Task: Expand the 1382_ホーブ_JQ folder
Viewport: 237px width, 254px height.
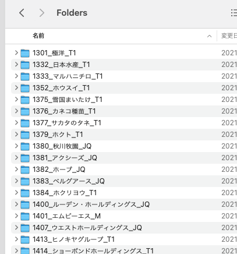Action: click(x=16, y=169)
